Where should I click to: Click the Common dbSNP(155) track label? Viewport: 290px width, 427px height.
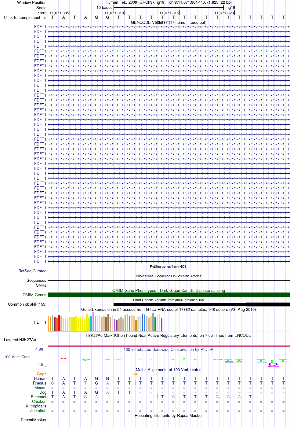click(x=27, y=304)
